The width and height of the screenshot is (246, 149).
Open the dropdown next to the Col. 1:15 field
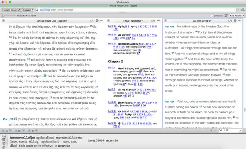tap(241, 130)
